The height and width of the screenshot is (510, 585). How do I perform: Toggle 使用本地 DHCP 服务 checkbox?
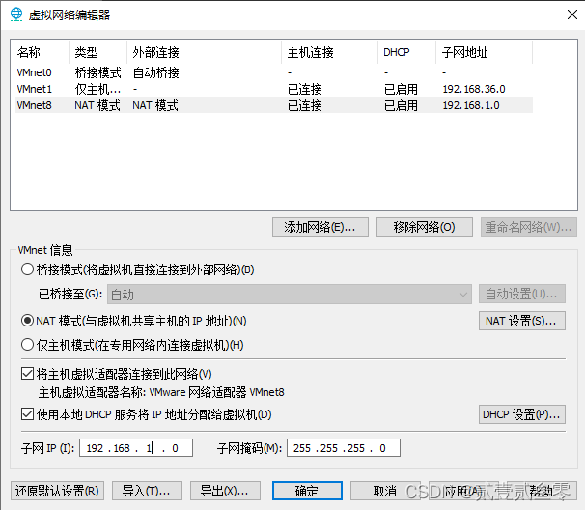click(28, 414)
